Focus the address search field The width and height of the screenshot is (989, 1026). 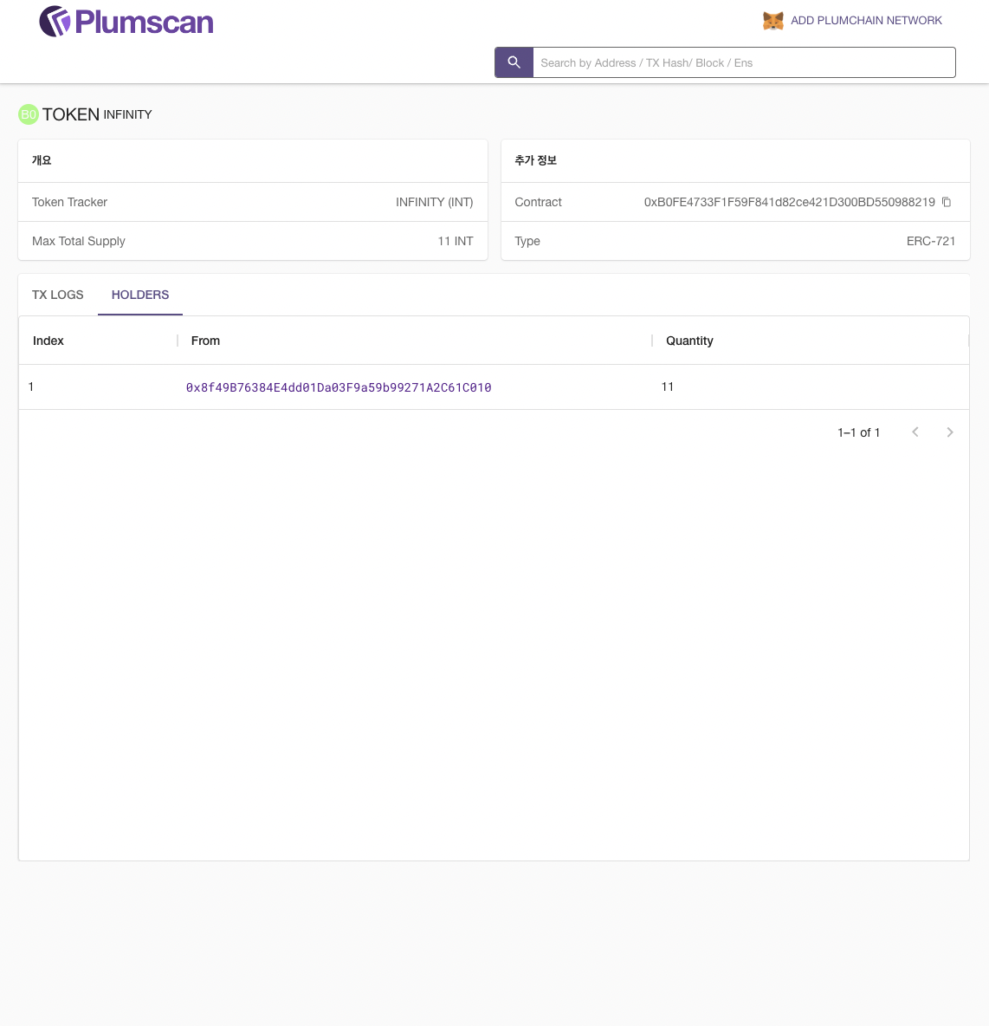(x=743, y=62)
